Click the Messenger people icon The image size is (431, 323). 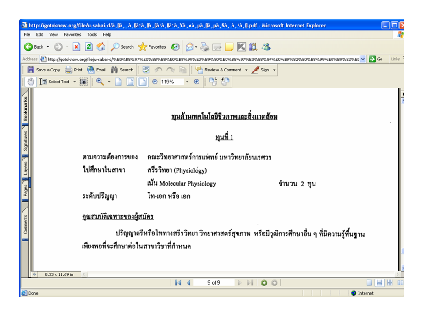click(266, 47)
